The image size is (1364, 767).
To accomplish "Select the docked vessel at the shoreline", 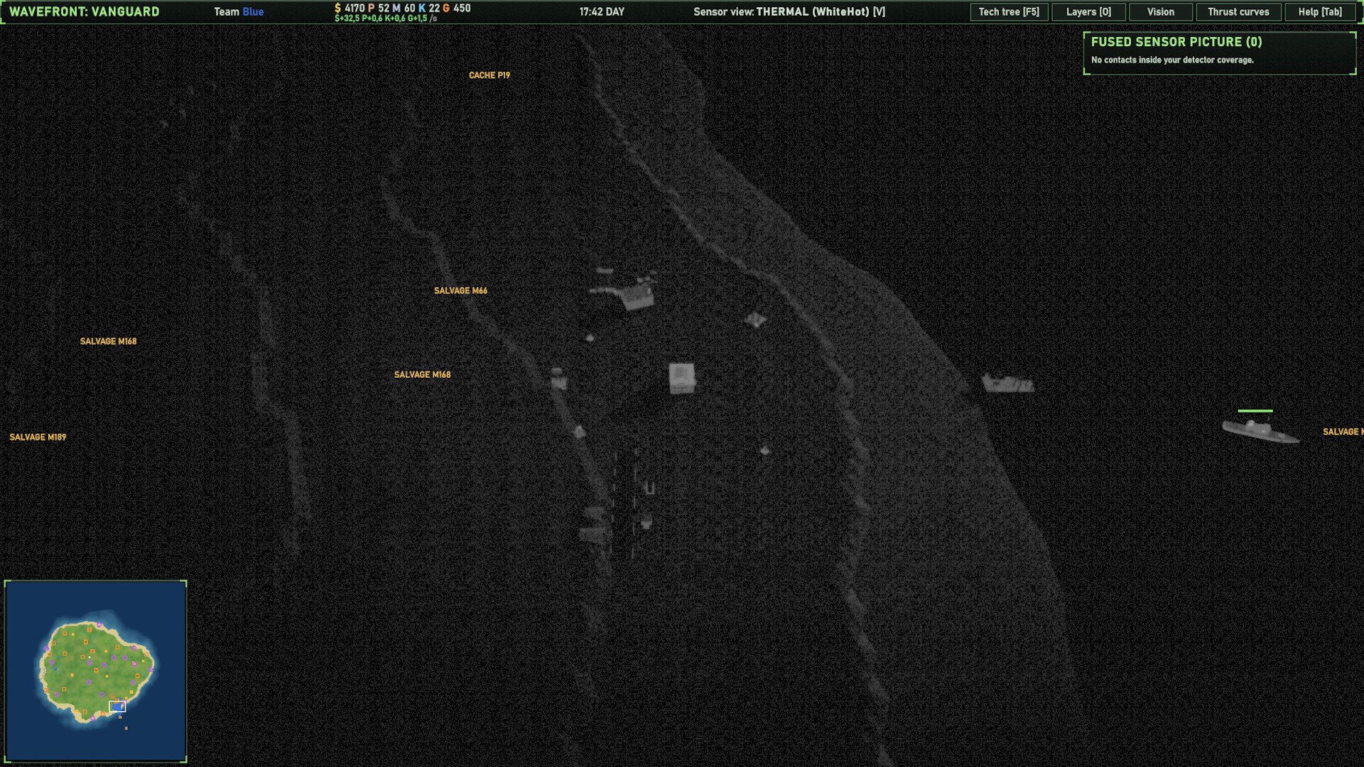I will (x=1007, y=383).
